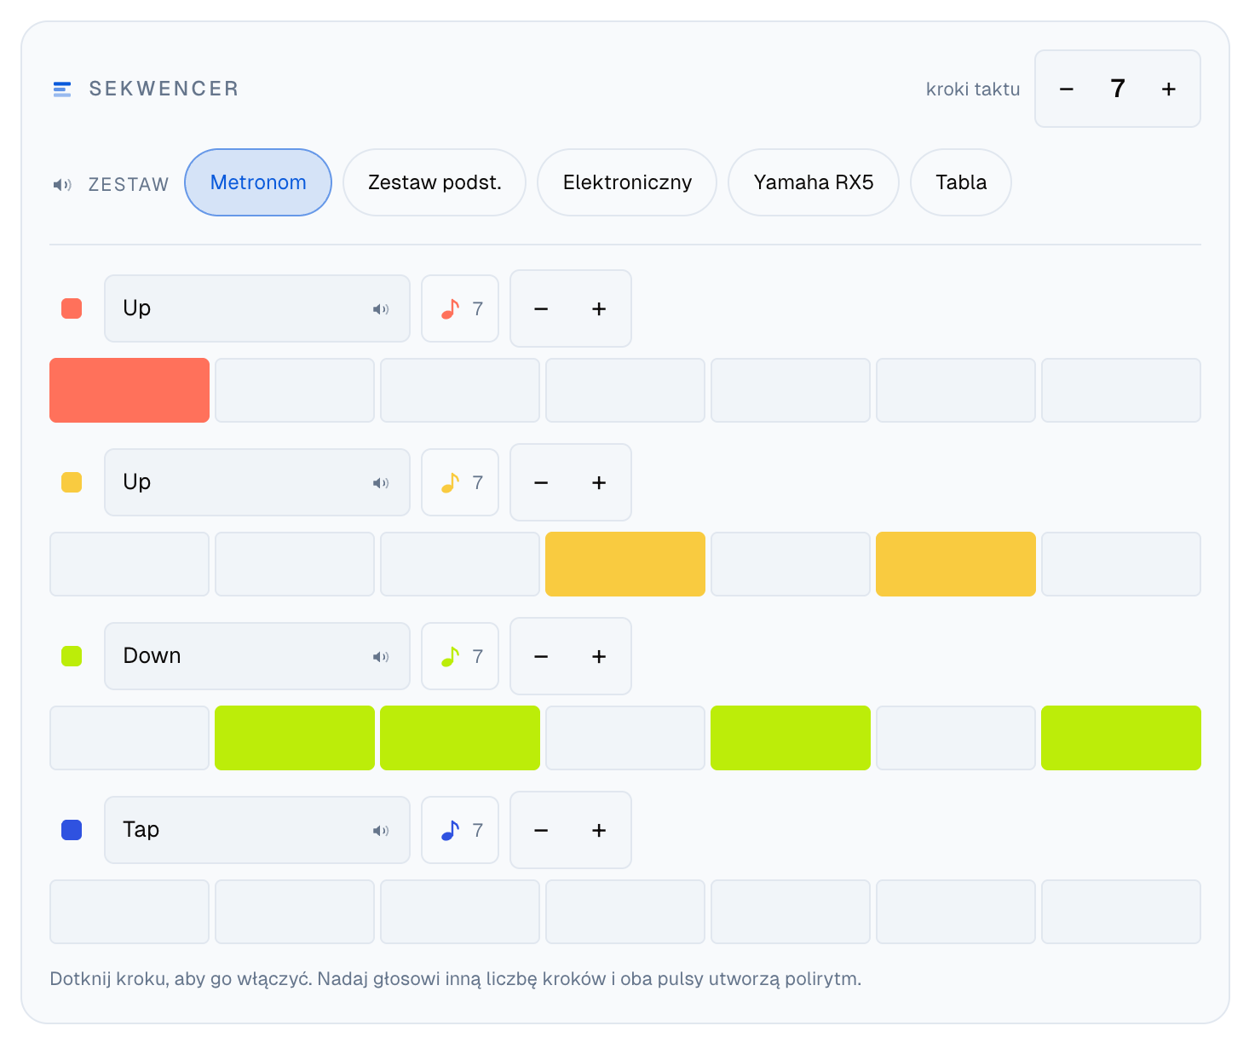Turn off first red step in Up row
This screenshot has height=1043, width=1249.
(130, 390)
